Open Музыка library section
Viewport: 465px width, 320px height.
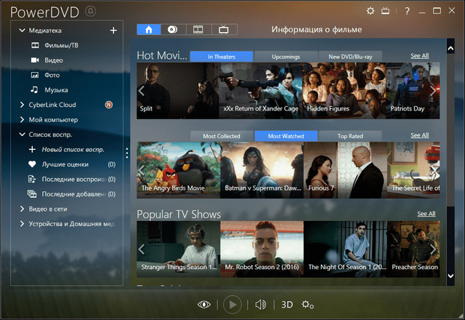[56, 90]
